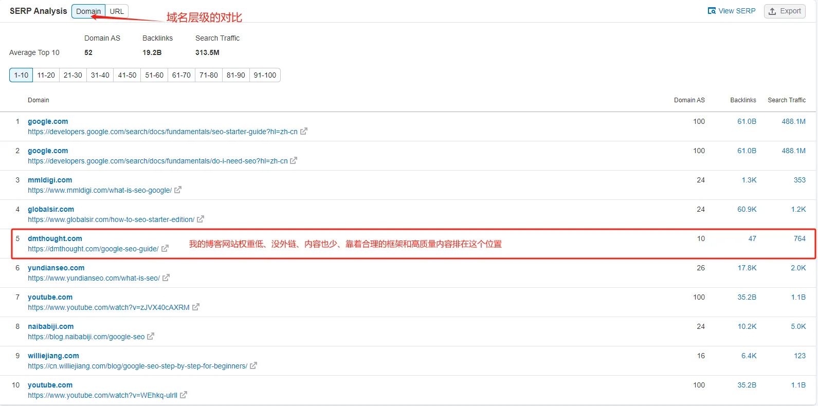Switch to the Domain view tab
The height and width of the screenshot is (406, 818).
88,11
